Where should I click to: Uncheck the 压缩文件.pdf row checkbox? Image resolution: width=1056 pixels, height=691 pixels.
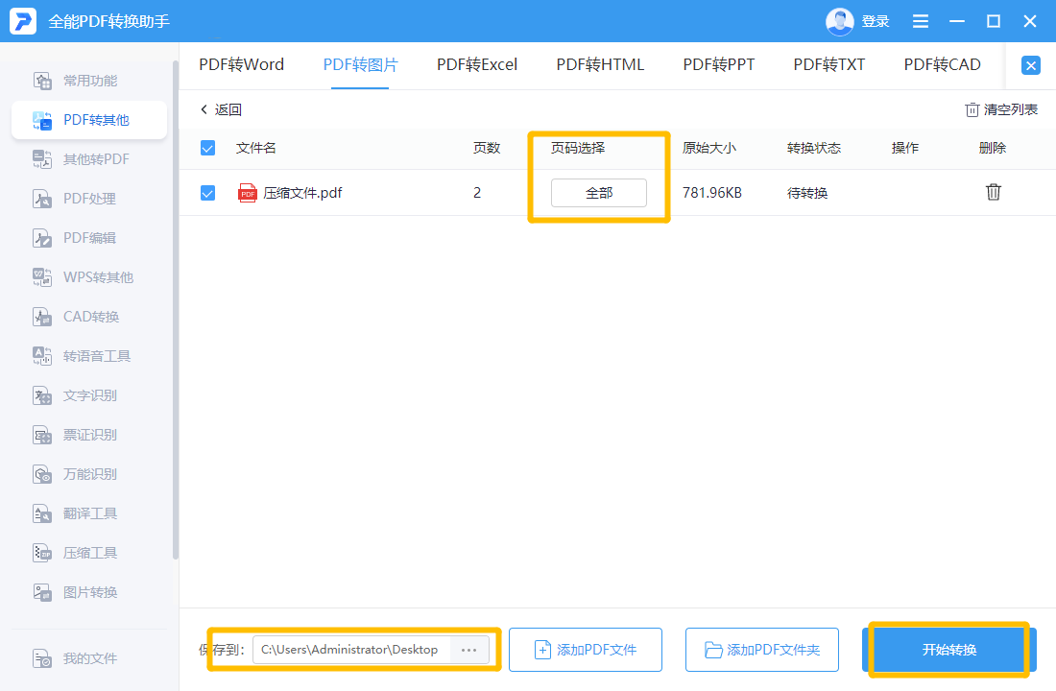[207, 193]
